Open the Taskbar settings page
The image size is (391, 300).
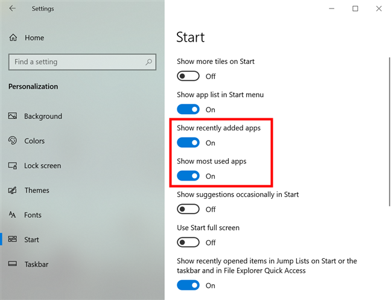[x=36, y=264]
